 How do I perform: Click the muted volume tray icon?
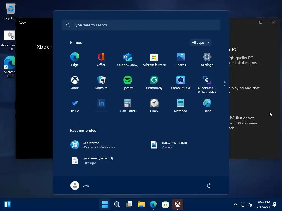coord(250,204)
